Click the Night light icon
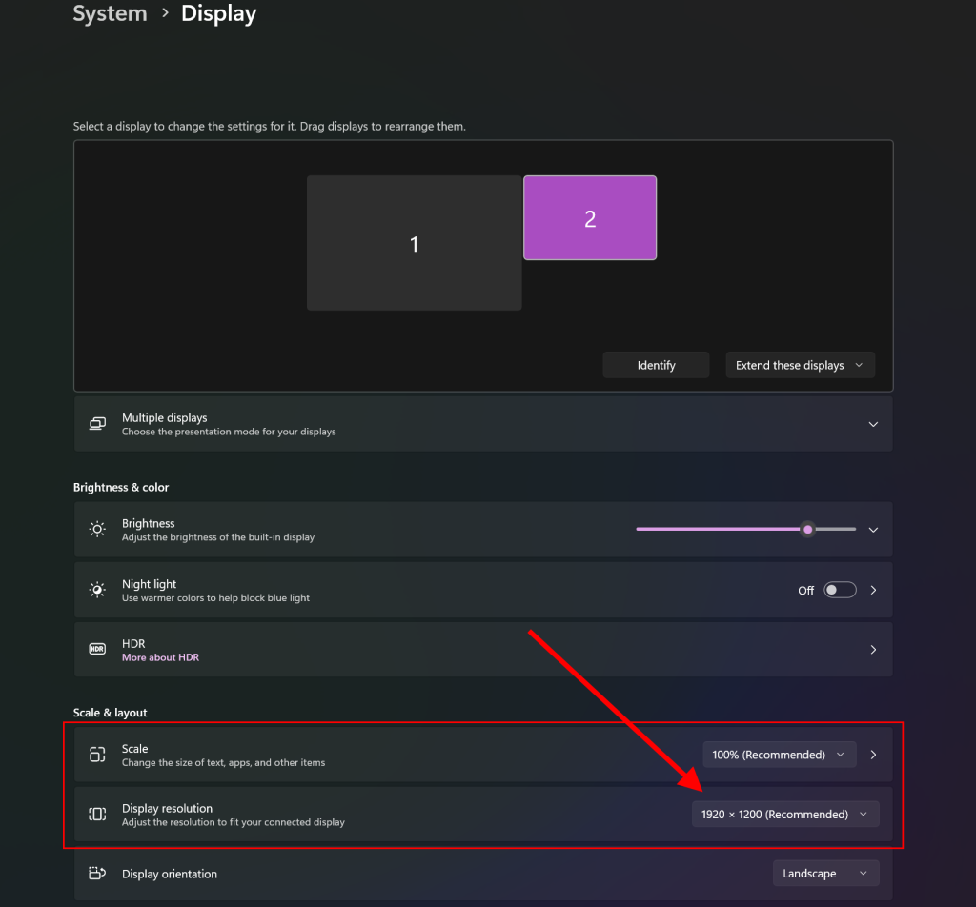Screen dimensions: 976x907 pos(97,590)
